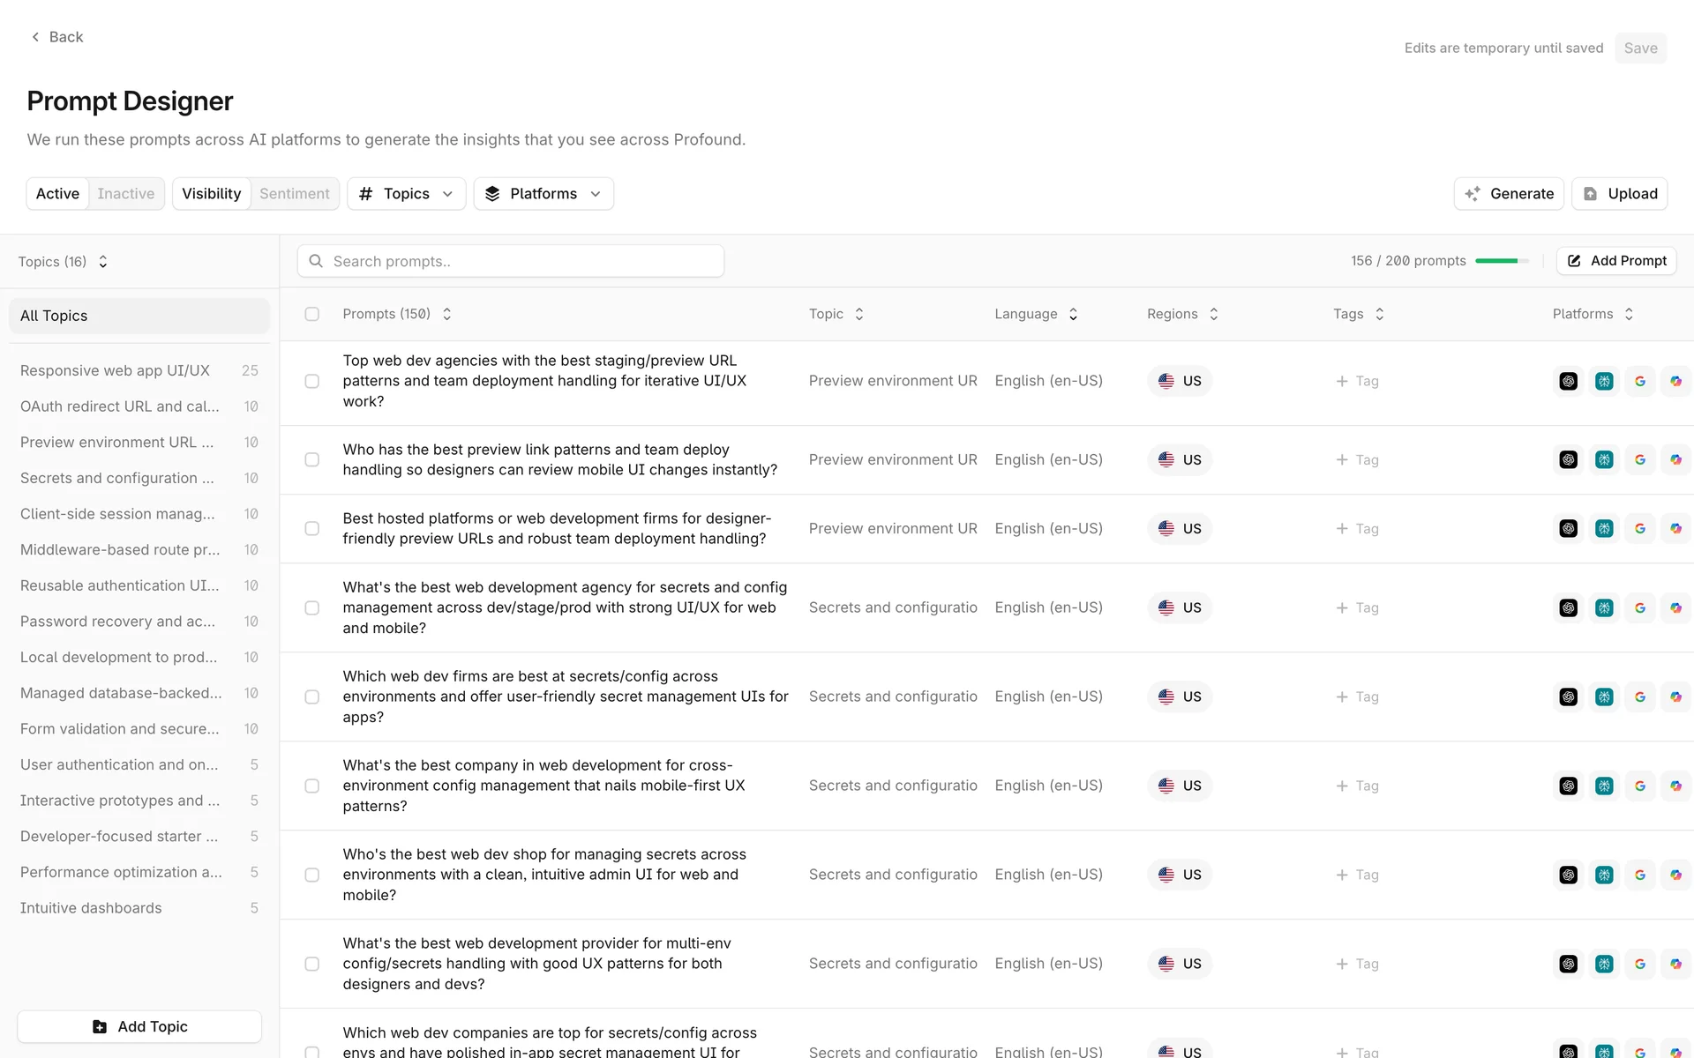Image resolution: width=1694 pixels, height=1058 pixels.
Task: Click into the Search prompts field
Action: (x=512, y=261)
